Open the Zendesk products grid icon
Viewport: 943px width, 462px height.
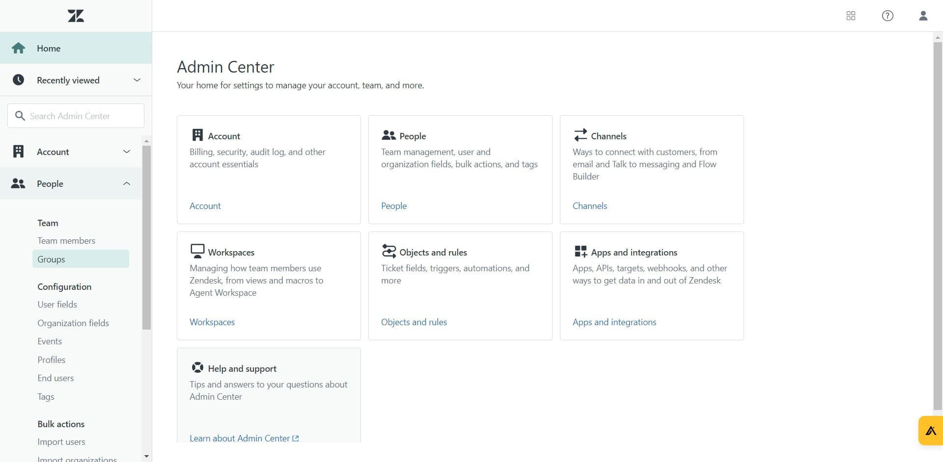click(x=851, y=16)
